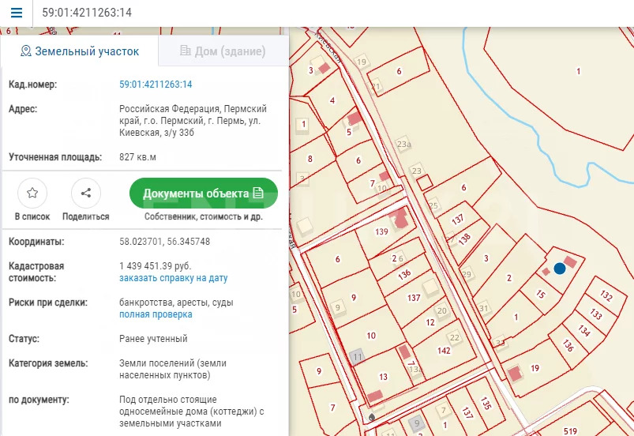Click the black droplet icon on map
The height and width of the screenshot is (436, 634).
373,414
